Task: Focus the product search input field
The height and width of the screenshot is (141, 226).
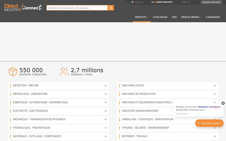Action: (x=77, y=8)
